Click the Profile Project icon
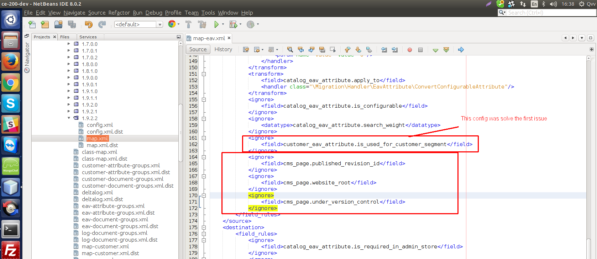The image size is (597, 259). 251,25
